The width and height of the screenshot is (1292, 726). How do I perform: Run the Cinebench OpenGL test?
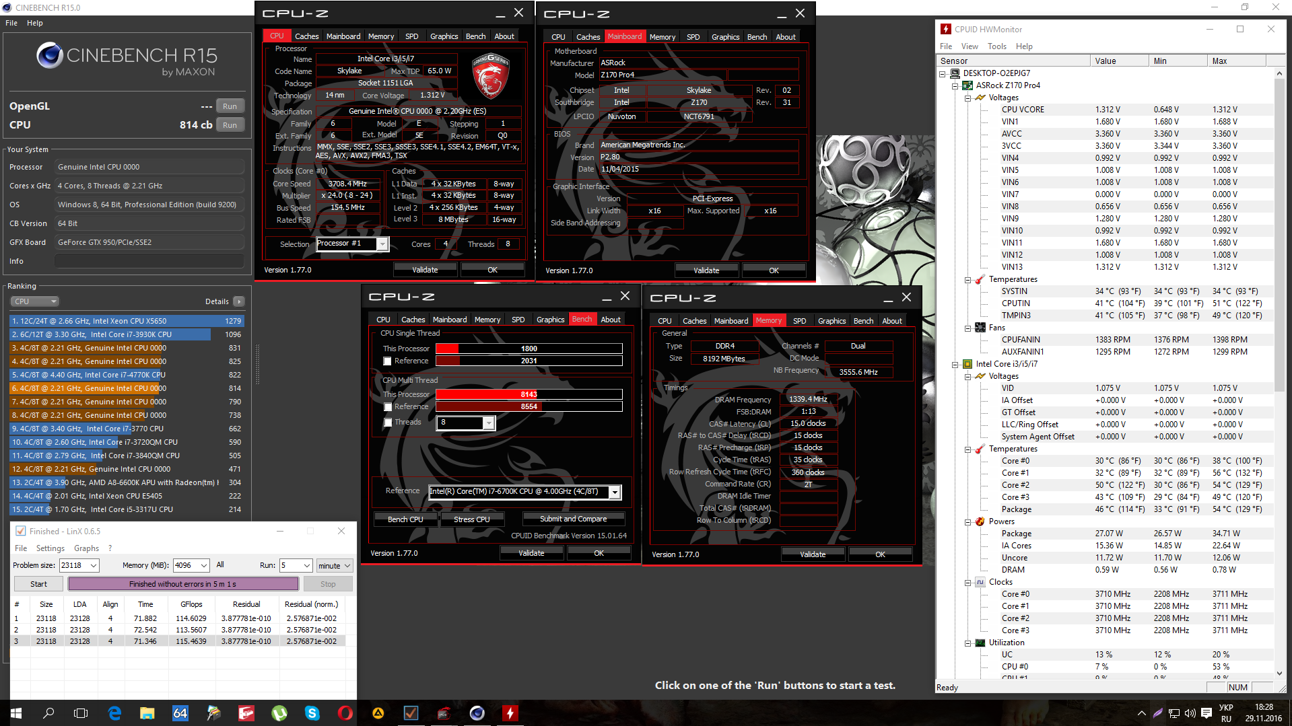click(230, 106)
